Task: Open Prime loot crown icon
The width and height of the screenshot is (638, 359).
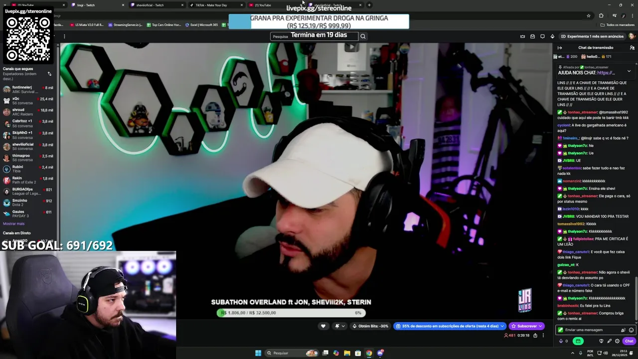Action: 522,36
